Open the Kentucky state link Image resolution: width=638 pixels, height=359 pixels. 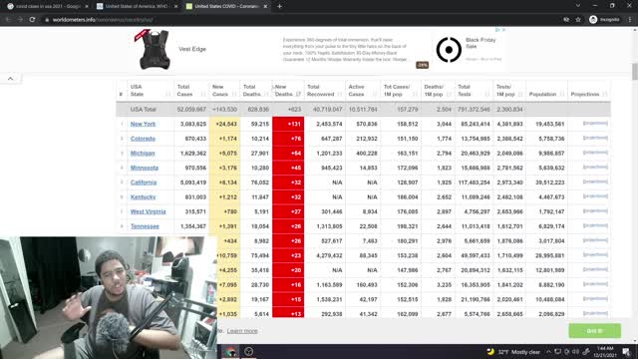pos(143,197)
